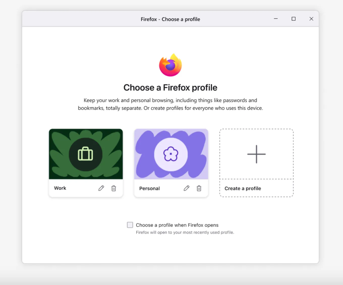Click the flower avatar on Personal profile
This screenshot has height=285, width=343.
[x=171, y=154]
